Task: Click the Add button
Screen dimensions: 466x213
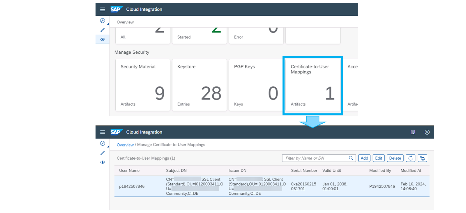Action: point(364,158)
